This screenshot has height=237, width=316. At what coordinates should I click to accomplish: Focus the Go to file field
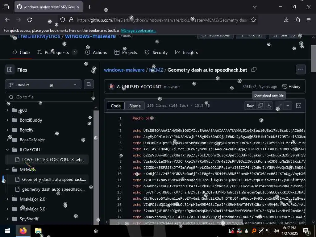pyautogui.click(x=49, y=97)
